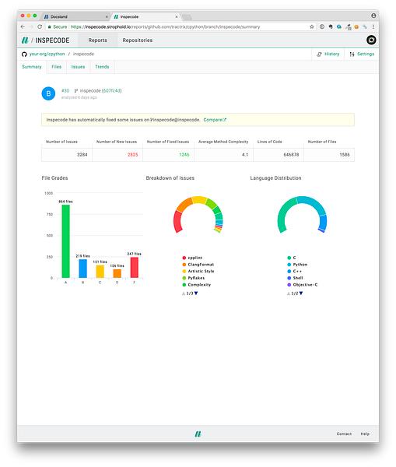Close the Docstand browser tab
The width and height of the screenshot is (396, 467).
pyautogui.click(x=107, y=16)
